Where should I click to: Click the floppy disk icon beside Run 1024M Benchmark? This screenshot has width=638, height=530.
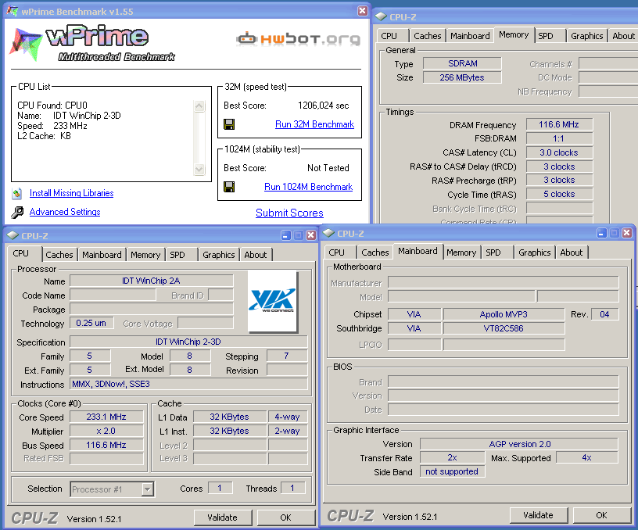click(x=229, y=187)
